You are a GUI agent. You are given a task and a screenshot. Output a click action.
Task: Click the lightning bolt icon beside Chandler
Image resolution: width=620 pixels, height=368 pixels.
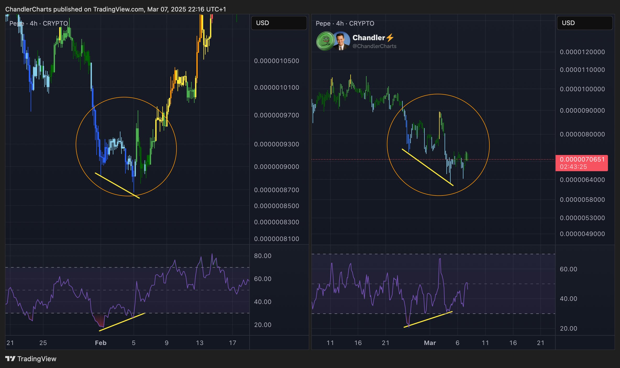[390, 38]
